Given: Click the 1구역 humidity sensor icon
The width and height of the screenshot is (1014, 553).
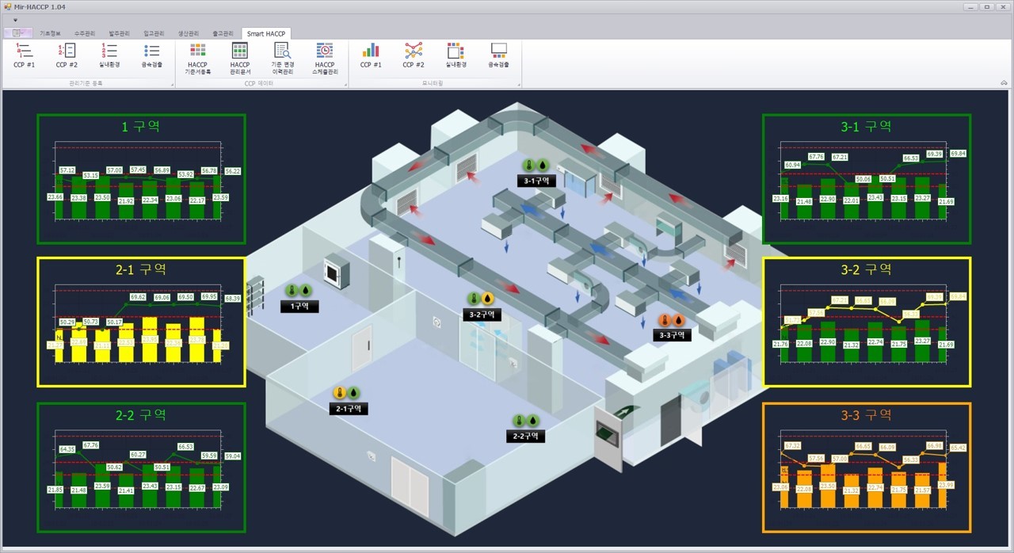Looking at the screenshot, I should coord(306,291).
